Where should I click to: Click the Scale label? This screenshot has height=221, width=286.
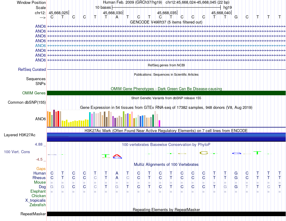[41, 8]
